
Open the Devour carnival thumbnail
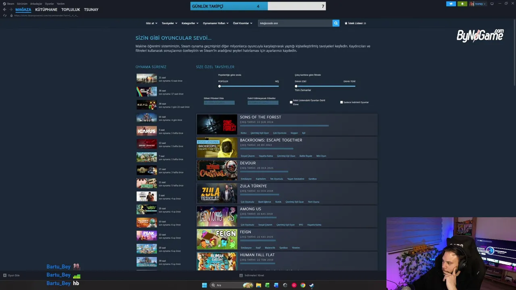tap(217, 170)
